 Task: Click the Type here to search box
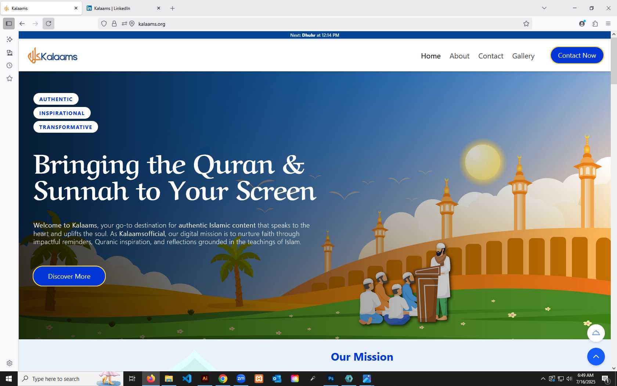click(x=71, y=379)
